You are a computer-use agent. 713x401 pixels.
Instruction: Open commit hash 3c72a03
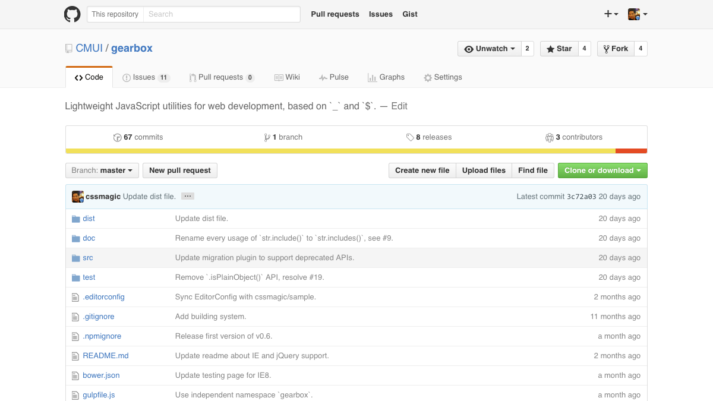582,197
